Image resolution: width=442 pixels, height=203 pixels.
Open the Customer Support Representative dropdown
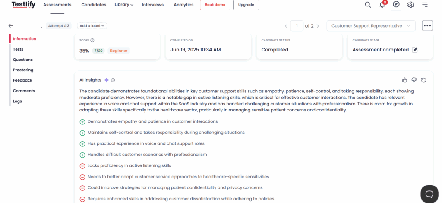[x=371, y=25]
